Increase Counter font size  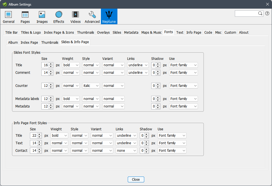coord(51,84)
